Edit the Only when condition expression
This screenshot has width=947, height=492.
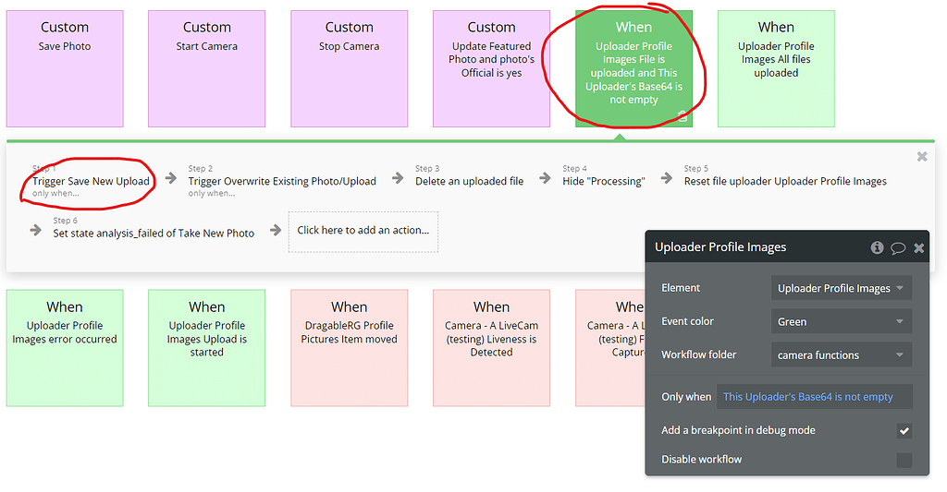pos(814,397)
